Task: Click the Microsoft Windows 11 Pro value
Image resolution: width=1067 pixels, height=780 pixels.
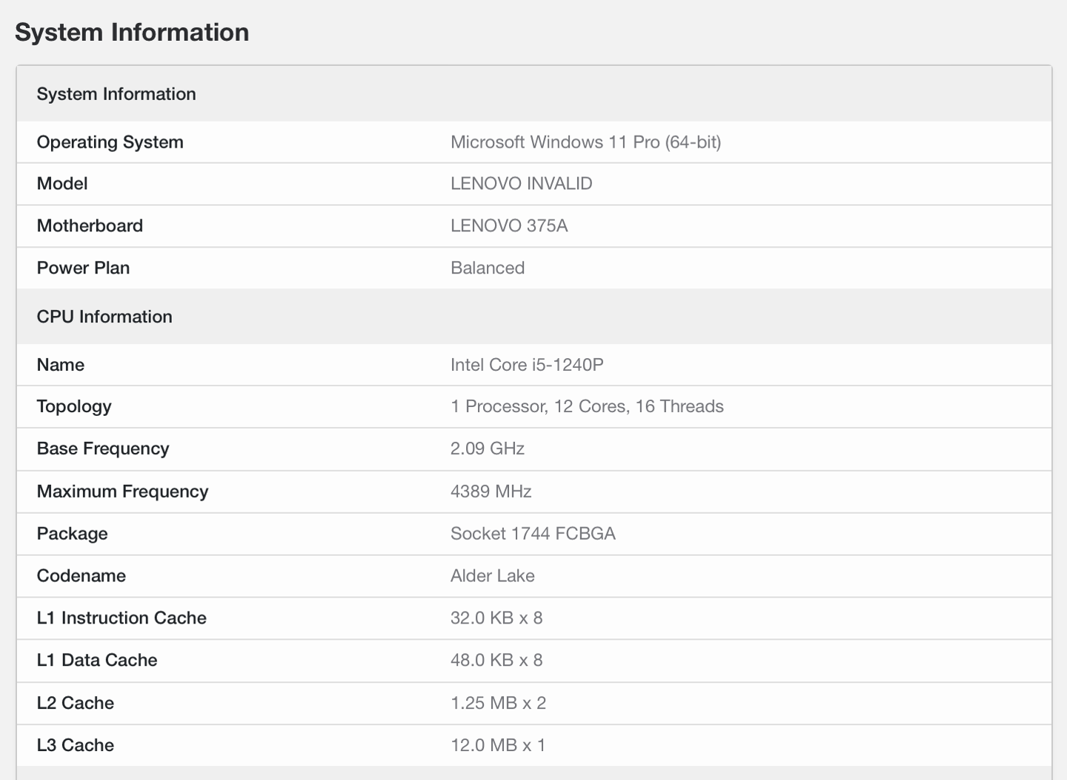Action: (x=585, y=142)
